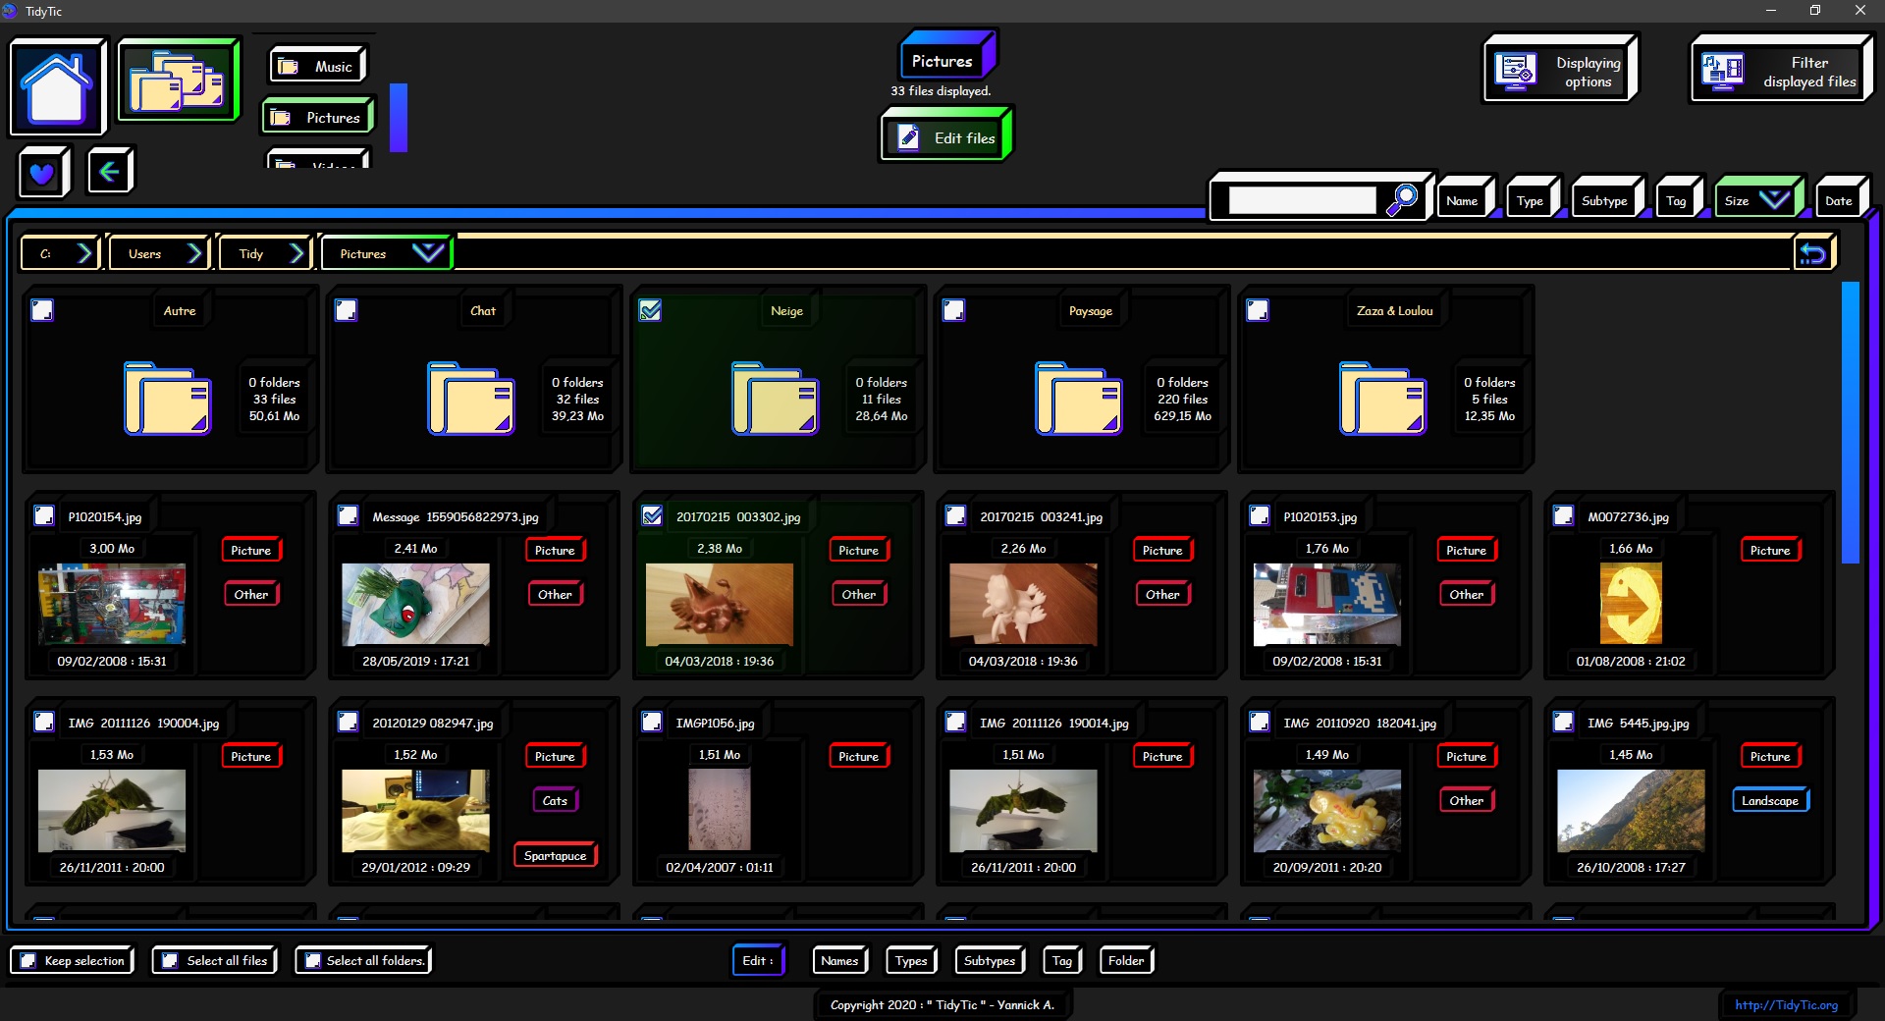This screenshot has height=1021, width=1885.
Task: Click the blue heart favorites icon
Action: (42, 173)
